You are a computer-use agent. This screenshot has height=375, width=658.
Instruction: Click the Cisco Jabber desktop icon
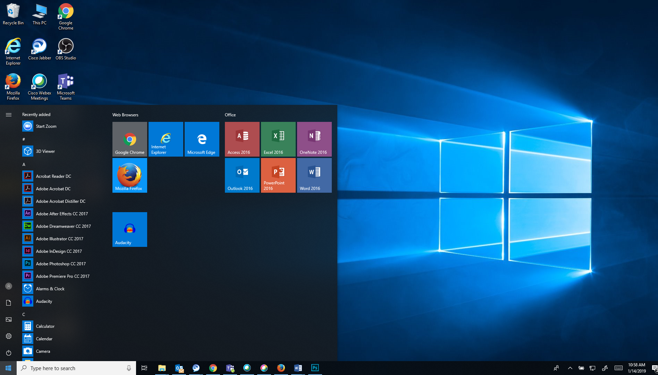40,49
